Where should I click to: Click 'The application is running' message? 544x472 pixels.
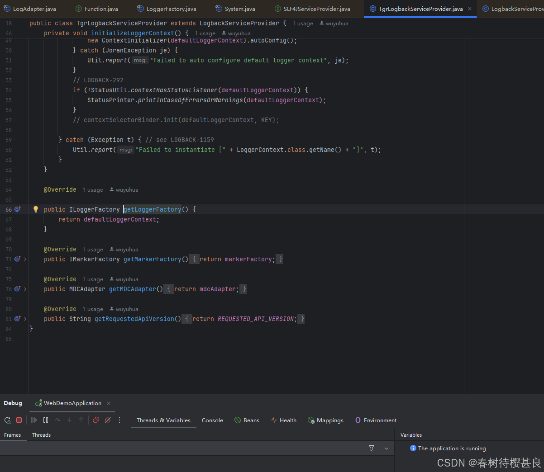point(452,448)
